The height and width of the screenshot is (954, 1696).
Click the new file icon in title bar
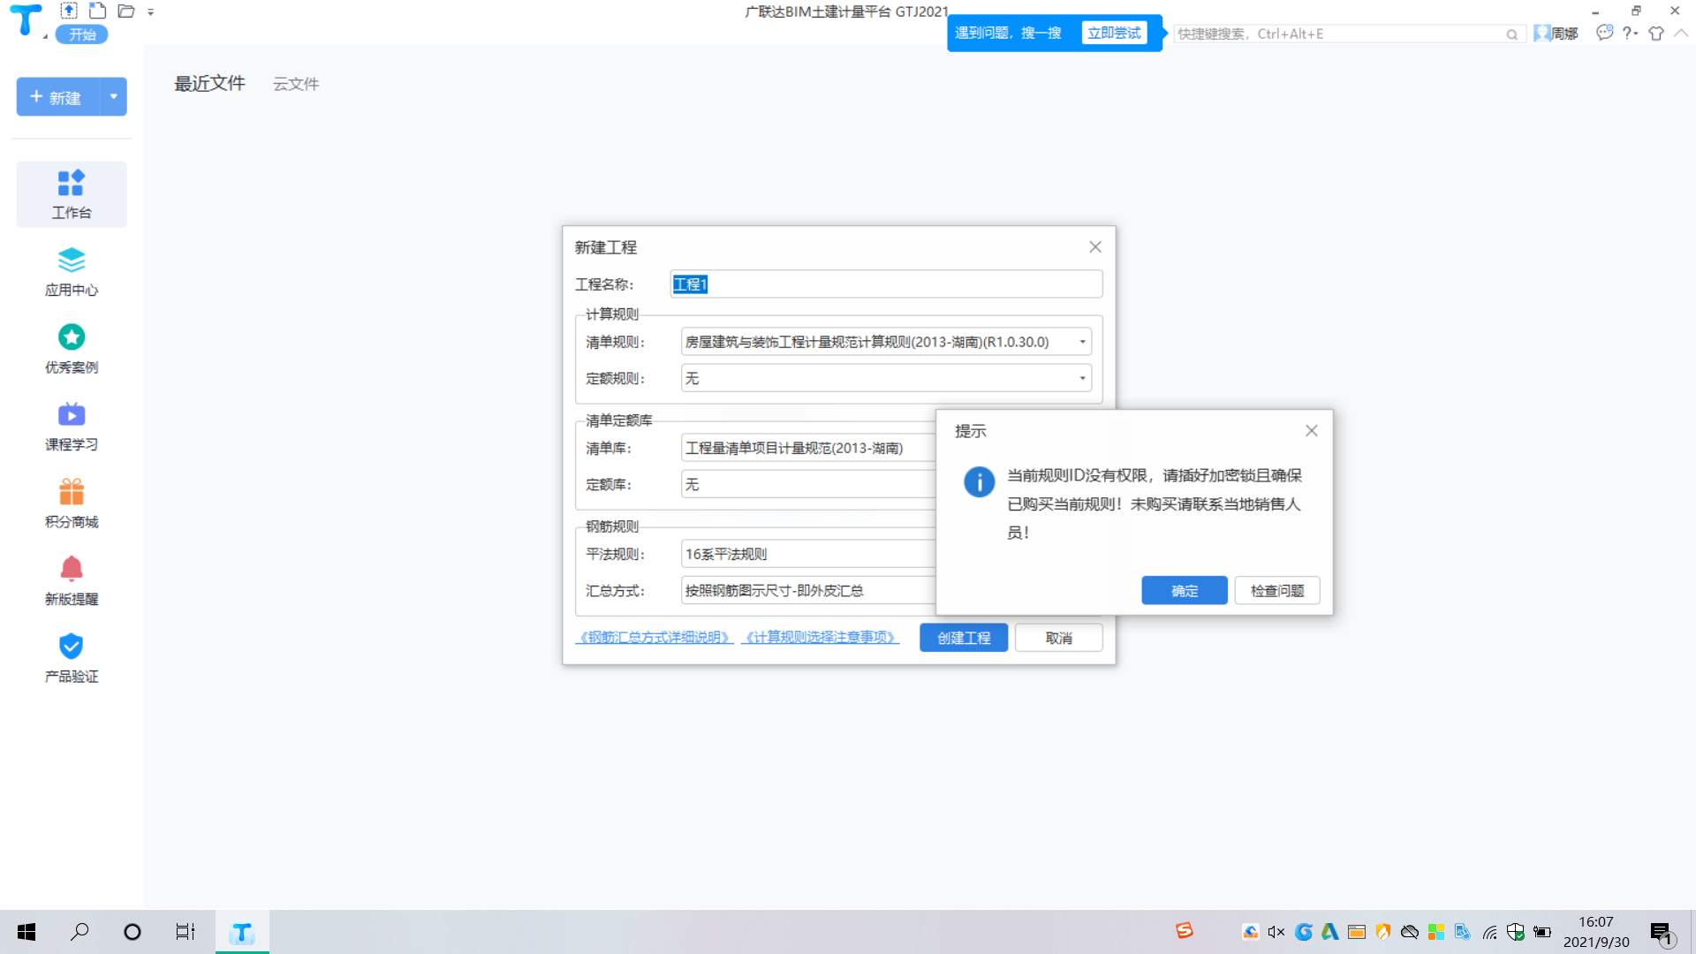[97, 11]
